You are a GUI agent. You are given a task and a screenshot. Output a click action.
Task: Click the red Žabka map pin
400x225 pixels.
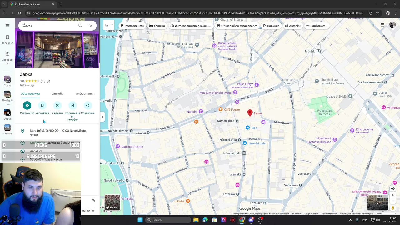pyautogui.click(x=250, y=113)
